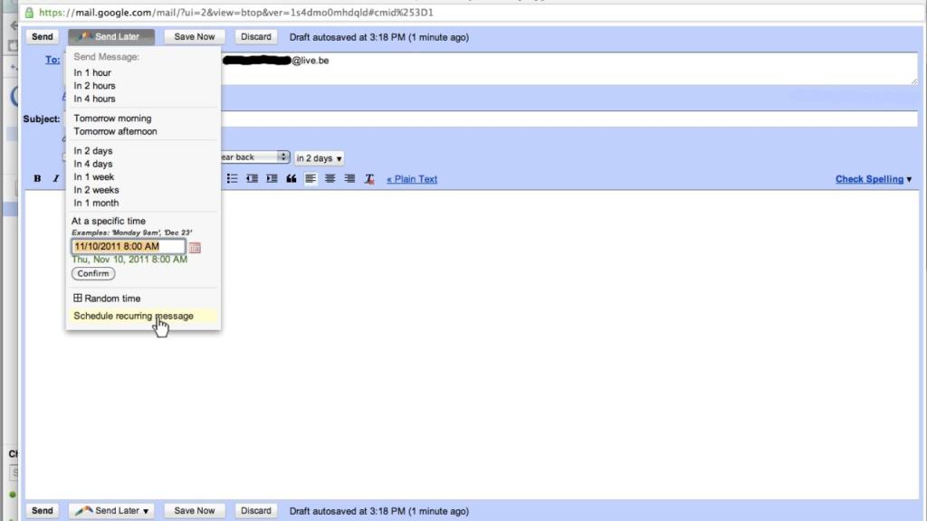This screenshot has width=927, height=521.
Task: Open the calendar date picker icon
Action: coord(195,247)
